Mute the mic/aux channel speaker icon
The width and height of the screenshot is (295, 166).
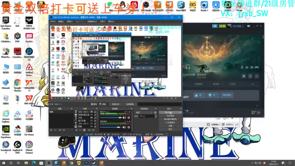tap(124, 118)
